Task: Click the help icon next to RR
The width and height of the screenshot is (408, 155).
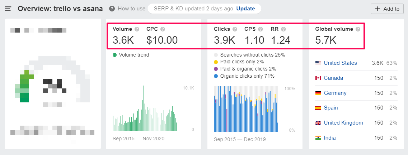Action: [x=283, y=29]
